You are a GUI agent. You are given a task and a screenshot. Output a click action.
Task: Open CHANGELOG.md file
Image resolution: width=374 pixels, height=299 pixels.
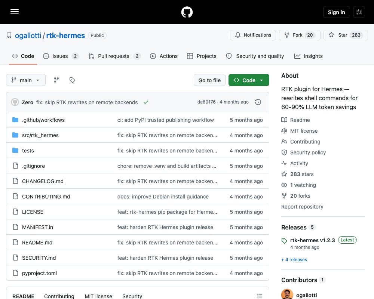coord(43,181)
